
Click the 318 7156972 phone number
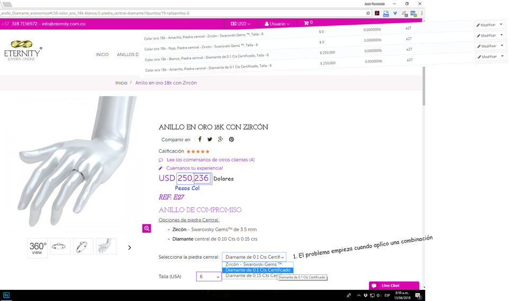point(24,24)
